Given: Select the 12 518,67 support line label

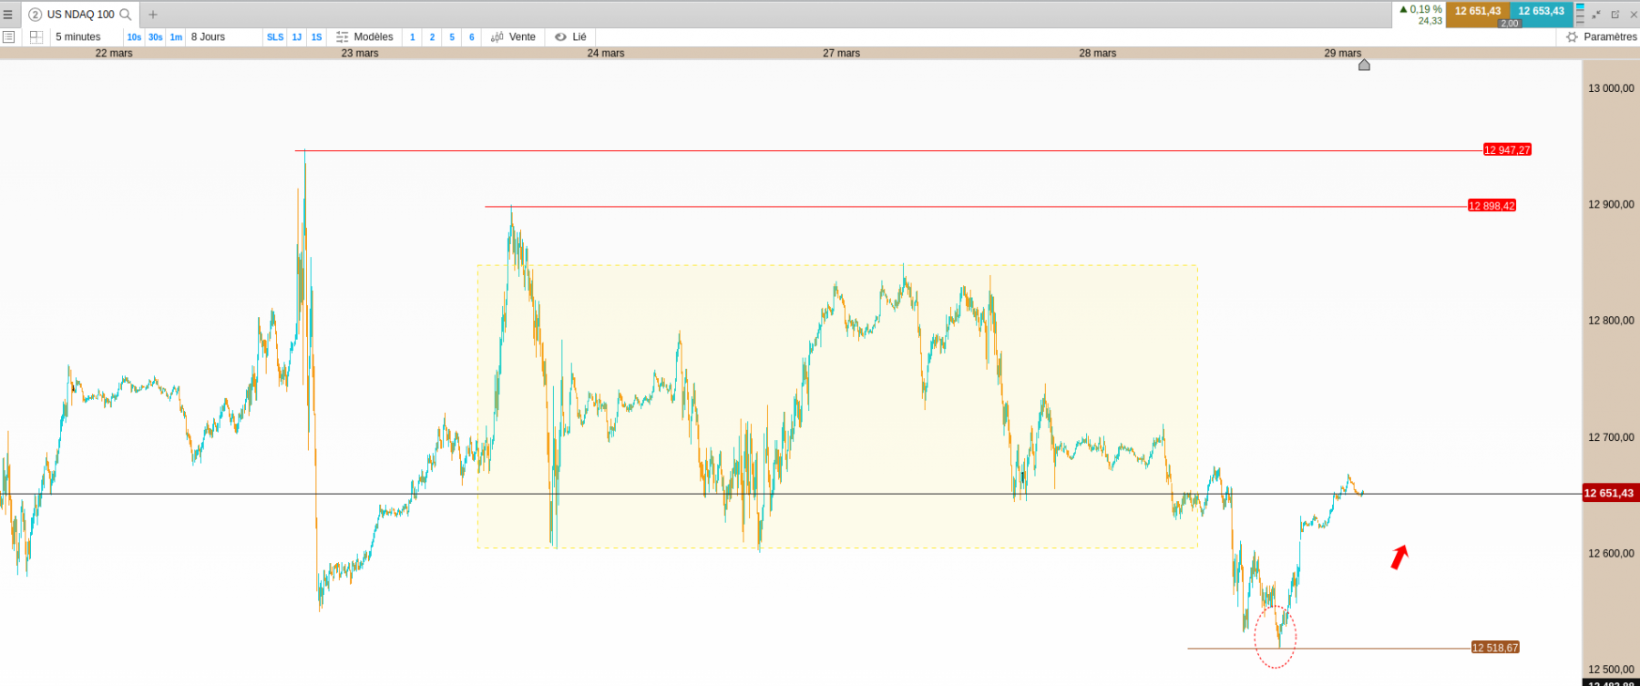Looking at the screenshot, I should [x=1495, y=648].
